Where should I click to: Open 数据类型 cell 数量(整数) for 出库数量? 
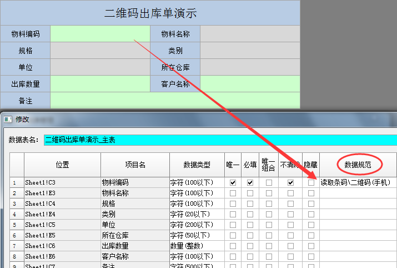tap(197, 246)
